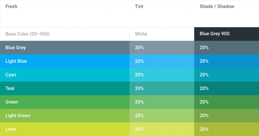259x136 pixels.
Task: Choose the Teal base color swatch
Action: (x=64, y=88)
